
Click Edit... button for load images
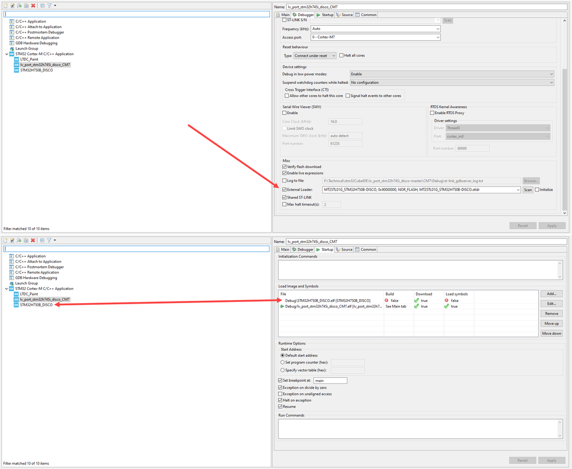[x=551, y=304]
